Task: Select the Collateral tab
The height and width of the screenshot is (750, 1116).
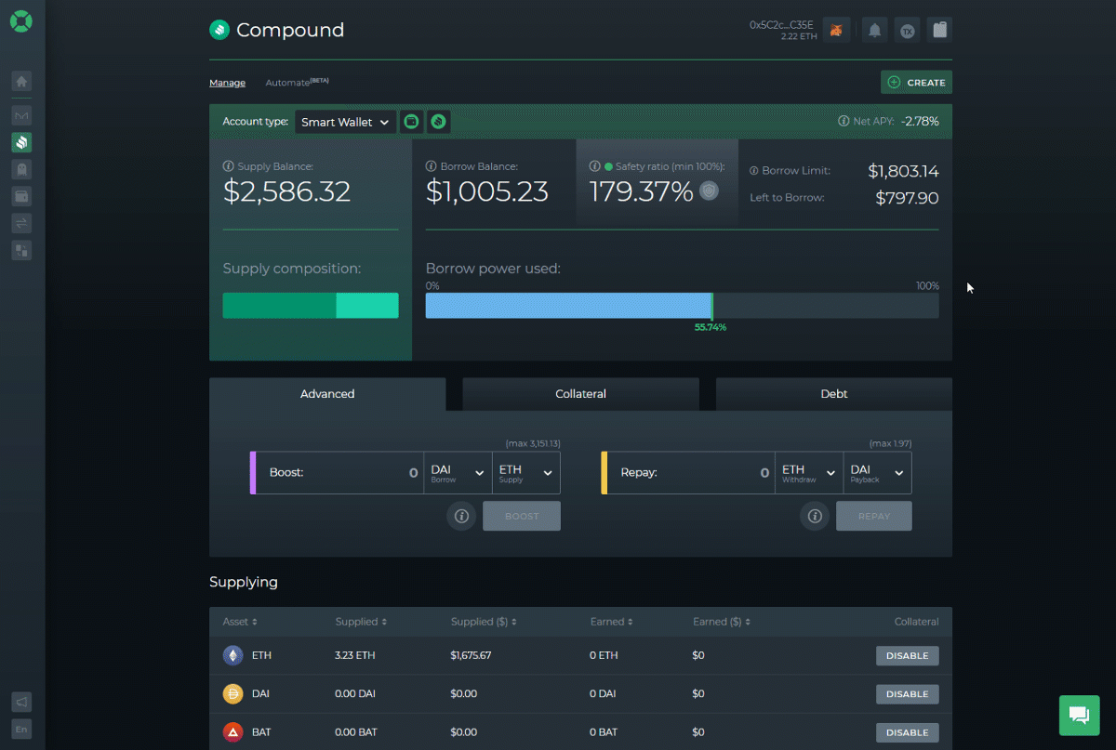Action: tap(580, 394)
